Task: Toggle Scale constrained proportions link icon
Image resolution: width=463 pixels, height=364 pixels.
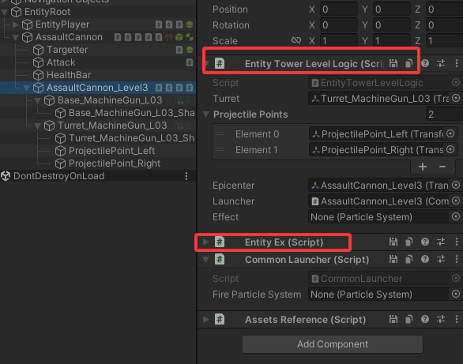Action: tap(296, 40)
